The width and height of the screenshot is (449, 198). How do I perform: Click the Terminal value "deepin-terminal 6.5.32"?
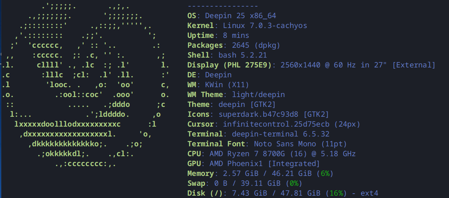tap(281, 134)
